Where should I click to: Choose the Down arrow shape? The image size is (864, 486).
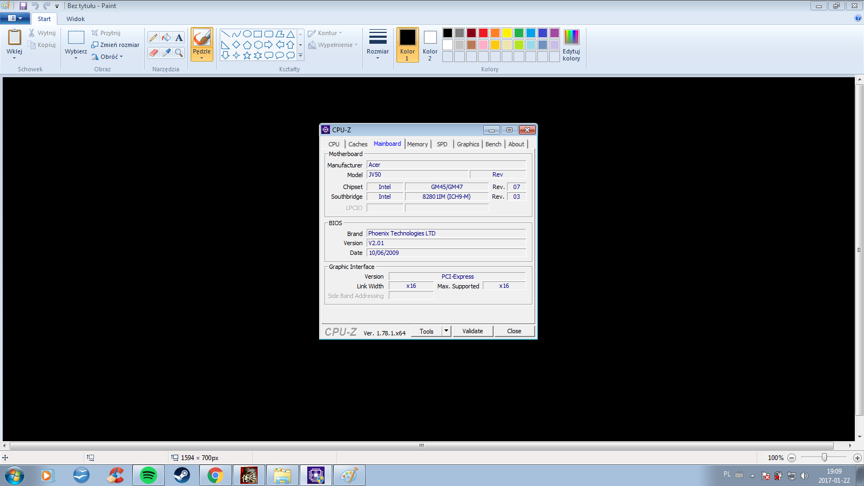pyautogui.click(x=226, y=56)
